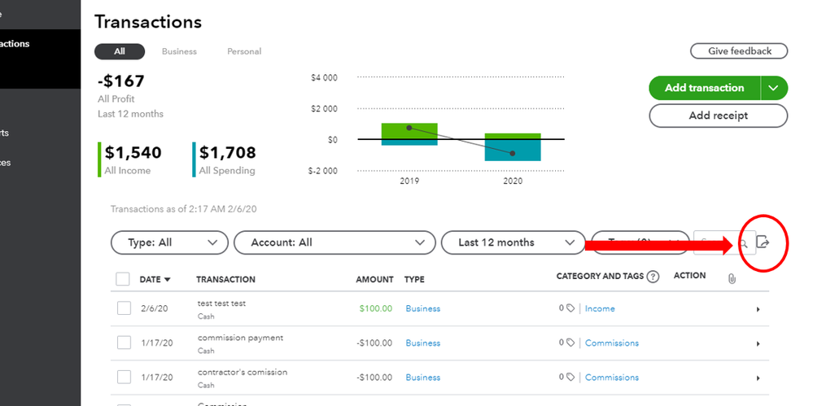813x406 pixels.
Task: Click the green 2019 income bar
Action: pos(409,130)
